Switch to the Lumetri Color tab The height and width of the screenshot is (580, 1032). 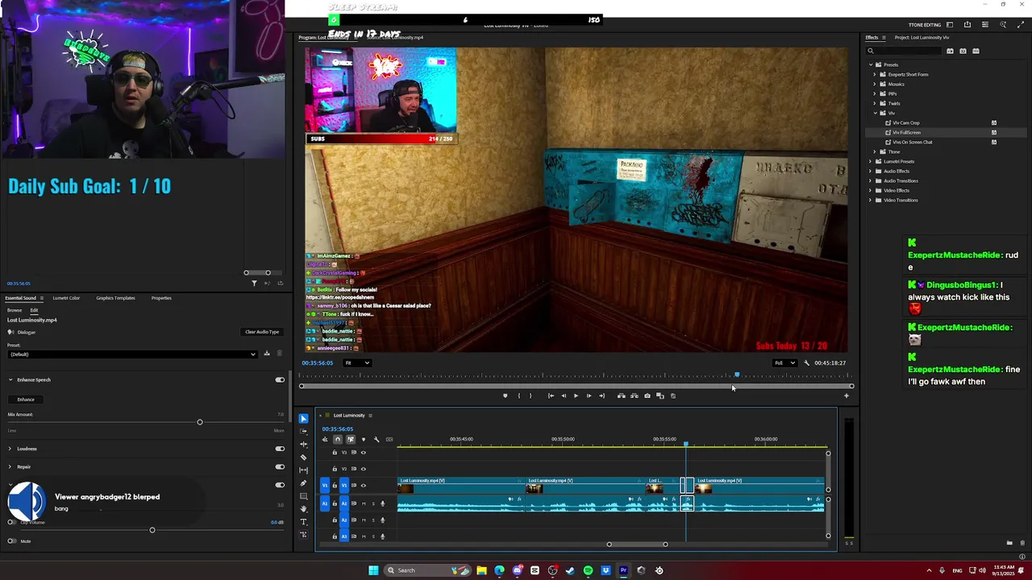66,298
